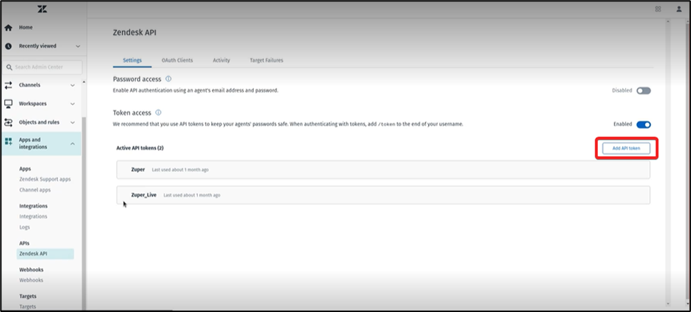Image resolution: width=691 pixels, height=312 pixels.
Task: Click the Workspaces monitor icon
Action: coord(8,104)
